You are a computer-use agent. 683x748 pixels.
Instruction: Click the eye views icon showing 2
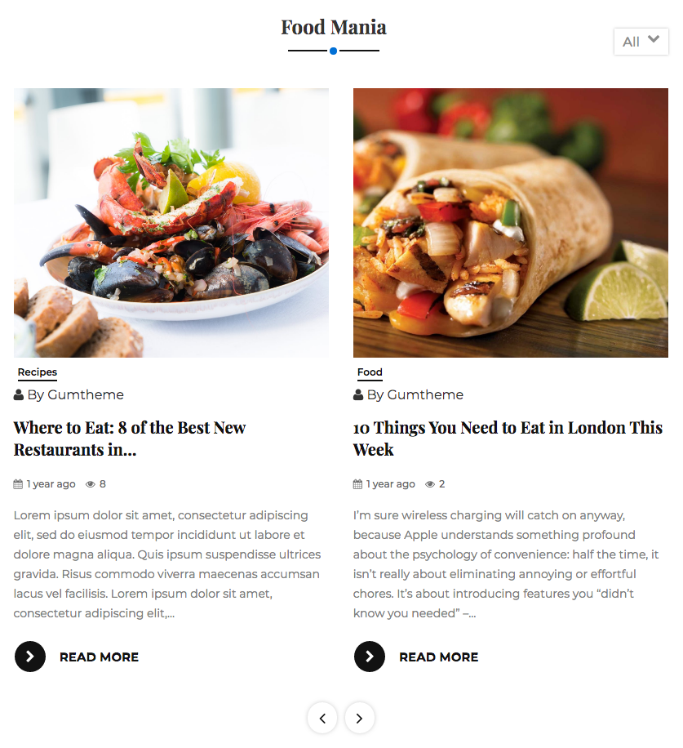[430, 484]
